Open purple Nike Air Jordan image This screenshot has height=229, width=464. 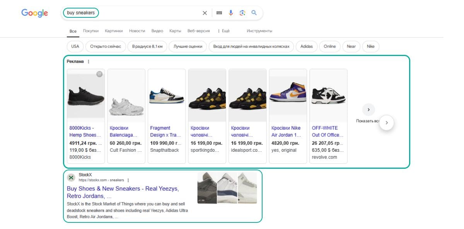(288, 95)
